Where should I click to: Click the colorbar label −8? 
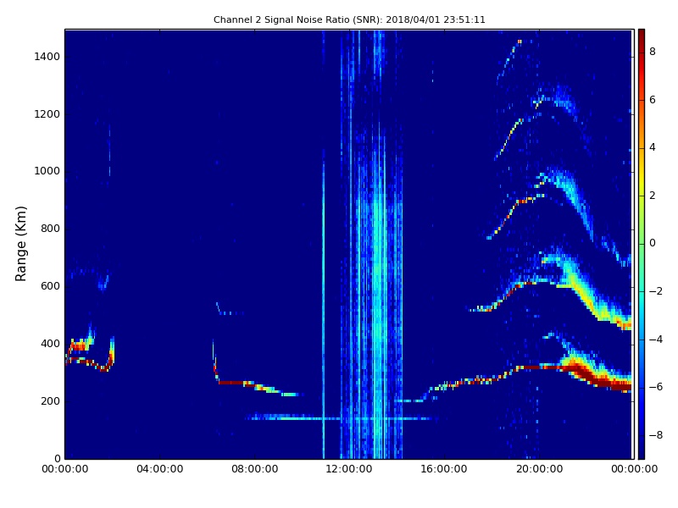pos(655,435)
